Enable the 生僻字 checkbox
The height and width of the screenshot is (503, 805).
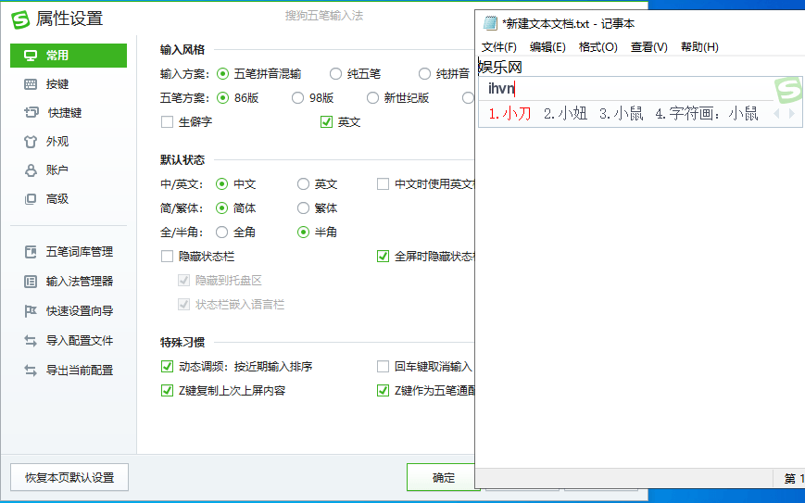168,121
